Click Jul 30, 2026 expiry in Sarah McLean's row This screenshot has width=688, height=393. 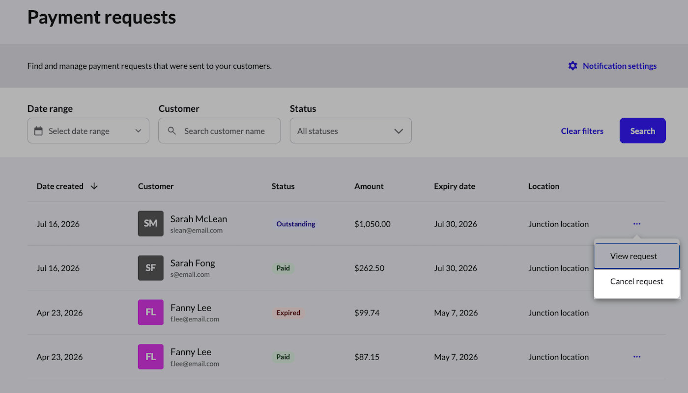(456, 224)
